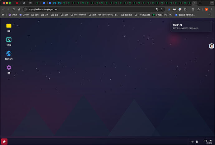Screen dimensions: 215x145
Task: Expand the 通用 bookmark folder
Action: (x=35, y=15)
